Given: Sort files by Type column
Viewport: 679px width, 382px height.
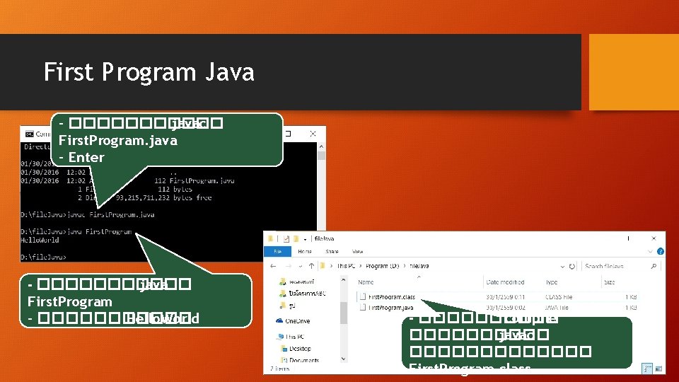Looking at the screenshot, I should [x=552, y=282].
